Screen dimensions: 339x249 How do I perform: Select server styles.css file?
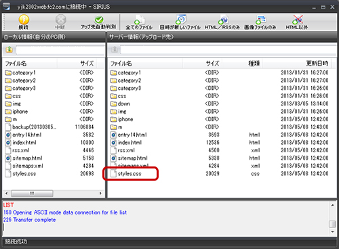tap(126, 174)
